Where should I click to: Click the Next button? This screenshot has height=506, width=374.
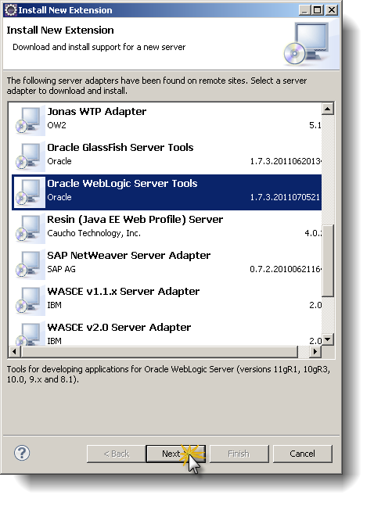click(176, 454)
